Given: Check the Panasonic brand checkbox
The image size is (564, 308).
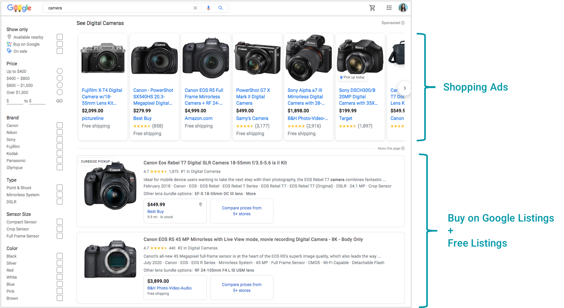Looking at the screenshot, I should pos(60,160).
